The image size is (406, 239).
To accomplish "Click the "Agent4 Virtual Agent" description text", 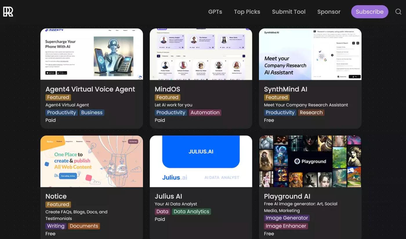I will pos(67,105).
